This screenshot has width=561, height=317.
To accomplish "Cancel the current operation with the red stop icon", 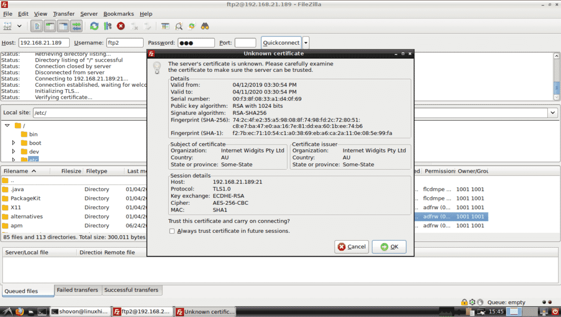I will [121, 26].
